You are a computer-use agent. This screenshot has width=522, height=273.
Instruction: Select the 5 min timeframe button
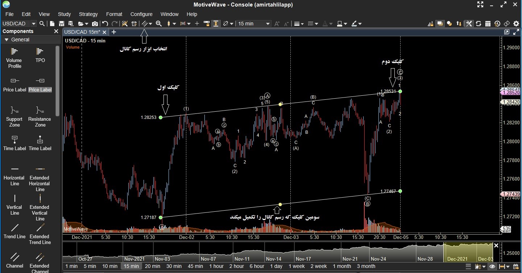(90, 266)
